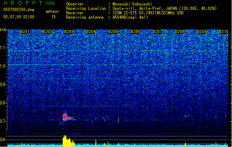This screenshot has height=147, width=232.
Task: Click the HROFFT 1.0.0 title text
Action: [29, 3]
